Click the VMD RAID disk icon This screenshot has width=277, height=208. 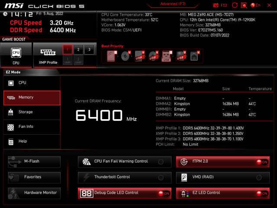point(184,177)
